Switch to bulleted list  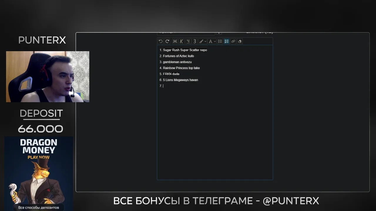[220, 41]
